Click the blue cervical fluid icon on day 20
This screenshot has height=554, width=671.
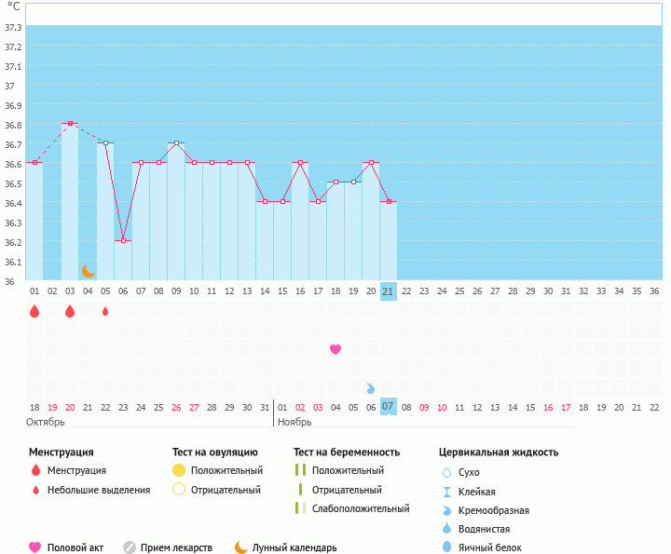pos(371,388)
